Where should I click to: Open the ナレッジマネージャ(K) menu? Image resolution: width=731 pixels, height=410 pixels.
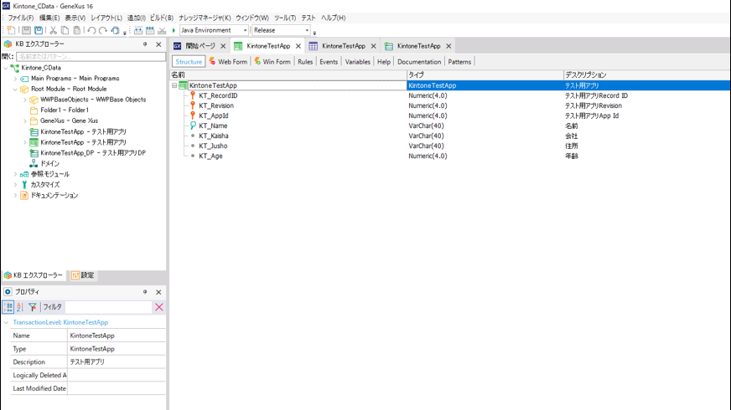[x=205, y=18]
